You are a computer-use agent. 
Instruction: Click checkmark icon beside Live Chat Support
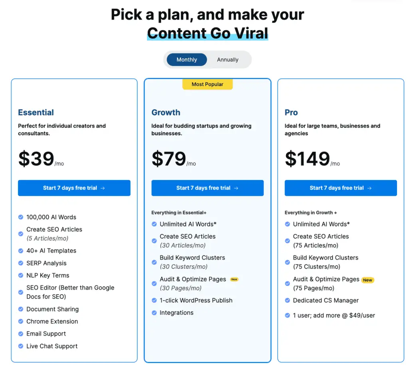pos(21,346)
